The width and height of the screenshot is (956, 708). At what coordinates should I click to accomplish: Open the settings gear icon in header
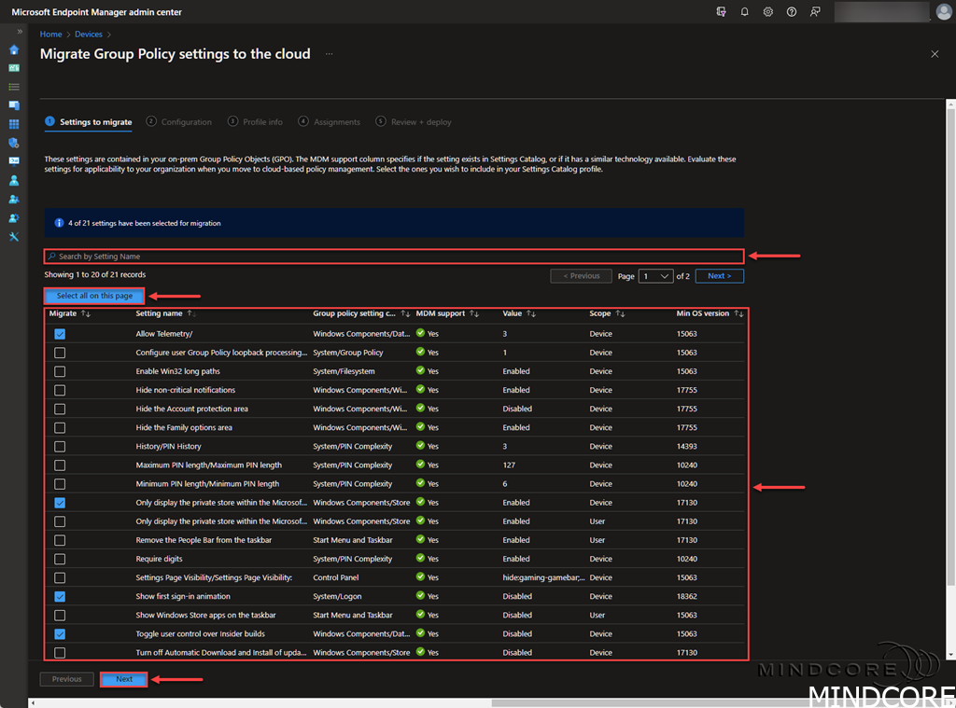pyautogui.click(x=767, y=12)
